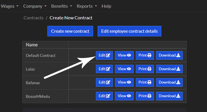The image size is (207, 112).
Task: Open Edit for the Lalaz contract
Action: (104, 69)
